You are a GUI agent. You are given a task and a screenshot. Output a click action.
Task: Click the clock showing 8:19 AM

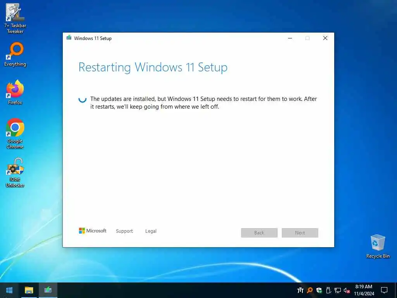coord(364,290)
